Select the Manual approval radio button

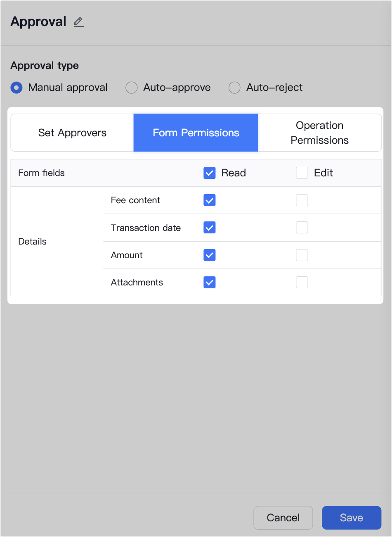click(16, 88)
